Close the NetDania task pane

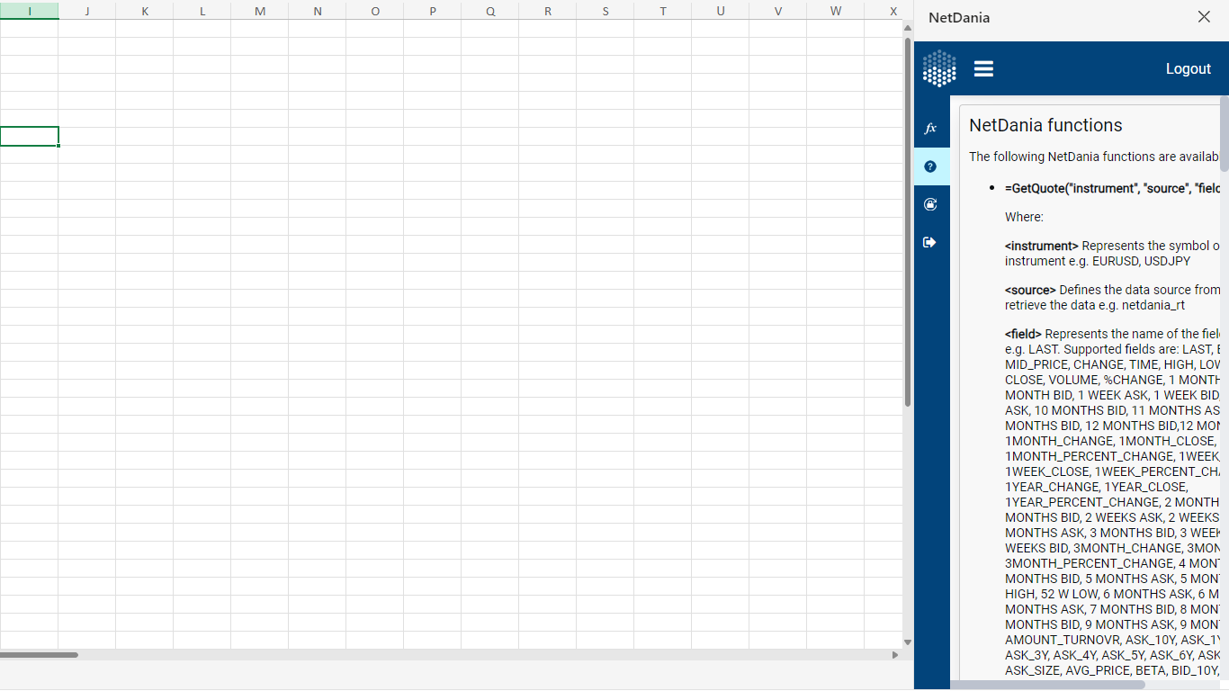pos(1204,17)
